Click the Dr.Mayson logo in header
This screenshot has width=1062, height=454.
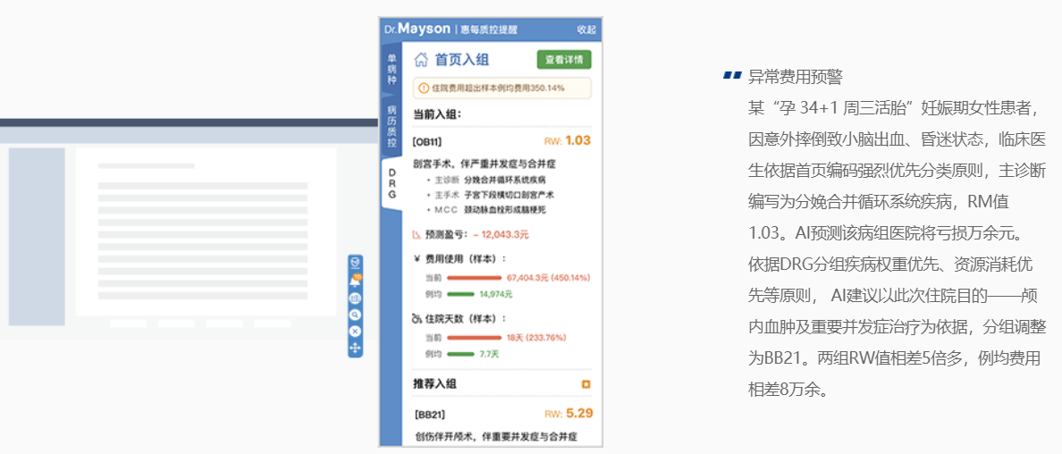tap(417, 29)
